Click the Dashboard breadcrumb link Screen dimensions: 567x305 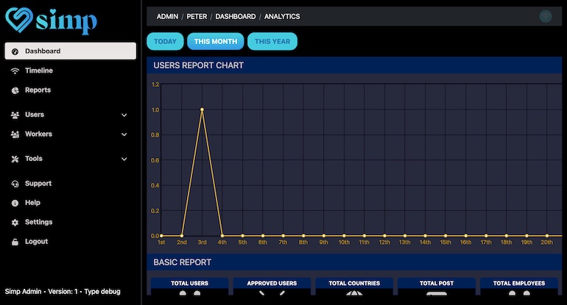(x=236, y=16)
